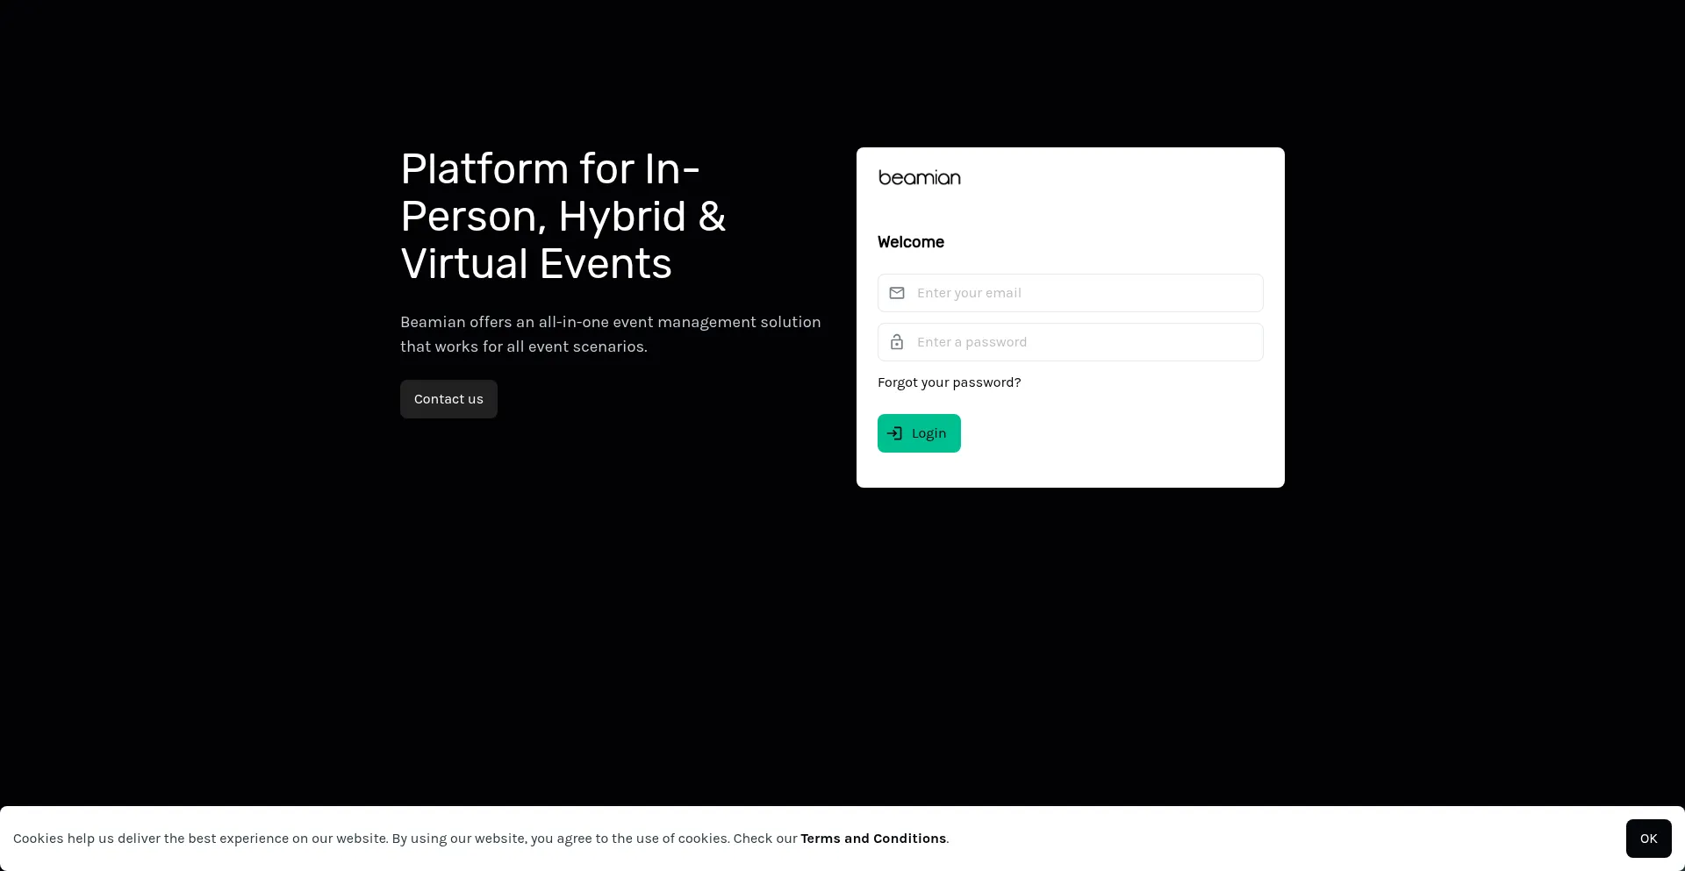Open the Terms and Conditions link
The width and height of the screenshot is (1685, 871).
click(x=872, y=839)
